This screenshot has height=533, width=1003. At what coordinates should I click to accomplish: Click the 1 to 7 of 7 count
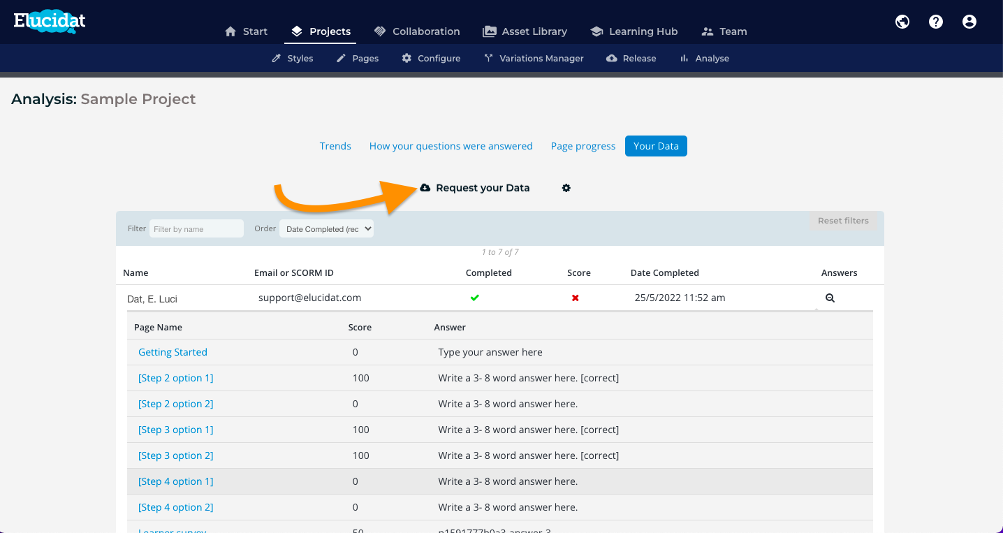click(500, 252)
